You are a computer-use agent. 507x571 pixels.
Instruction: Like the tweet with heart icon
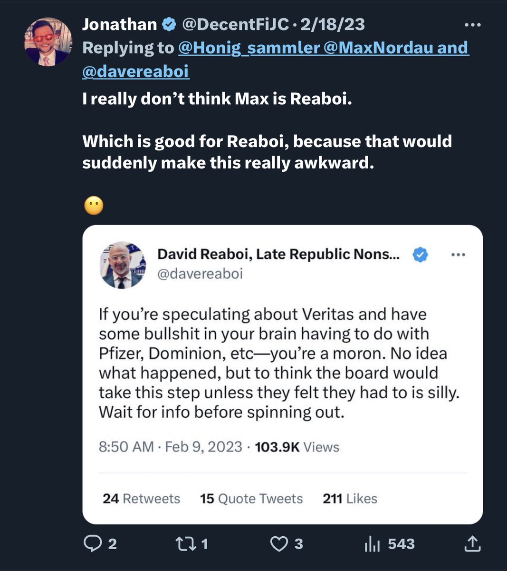click(279, 543)
